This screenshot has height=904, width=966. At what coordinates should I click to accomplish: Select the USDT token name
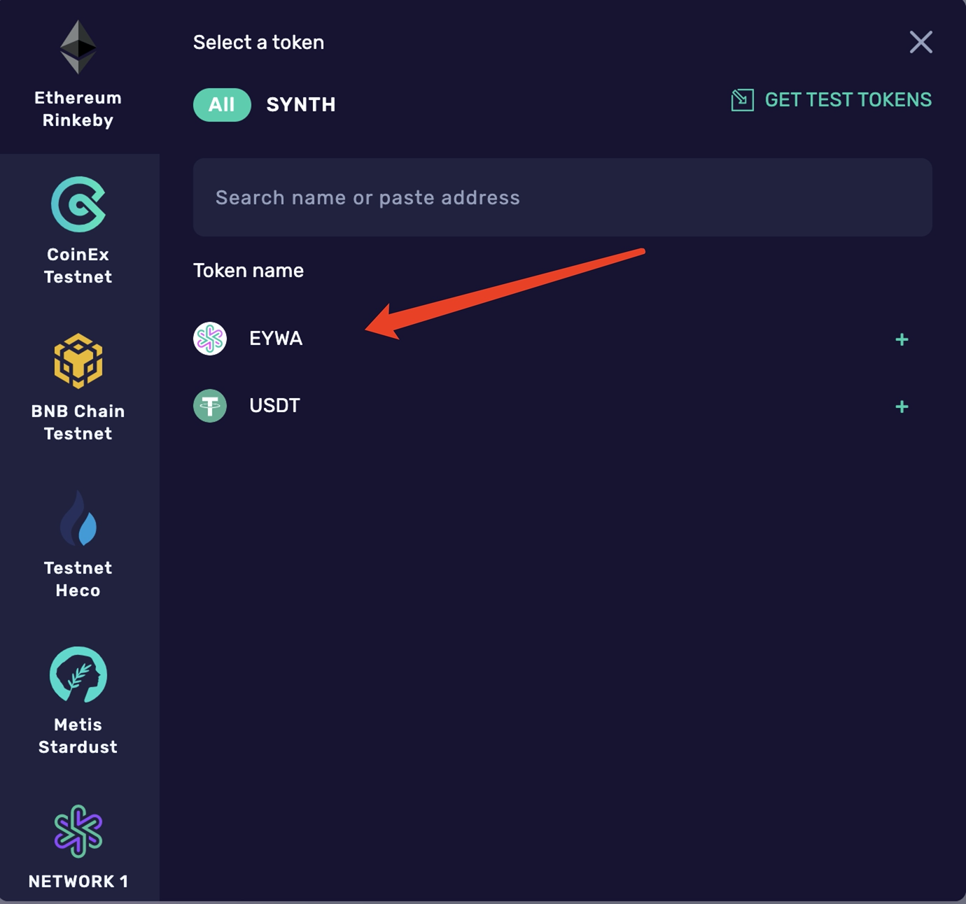tap(274, 406)
